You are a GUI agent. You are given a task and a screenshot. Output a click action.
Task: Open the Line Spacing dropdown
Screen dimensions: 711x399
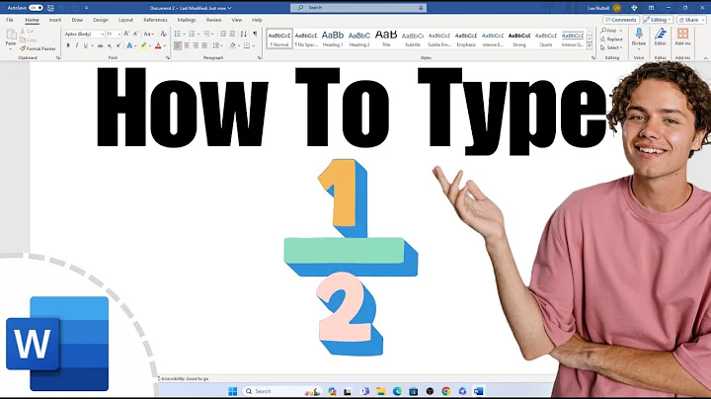coord(217,45)
